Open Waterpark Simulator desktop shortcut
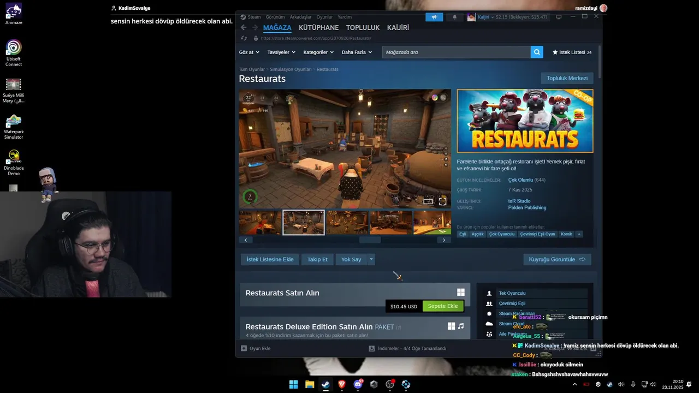This screenshot has width=699, height=393. click(14, 127)
